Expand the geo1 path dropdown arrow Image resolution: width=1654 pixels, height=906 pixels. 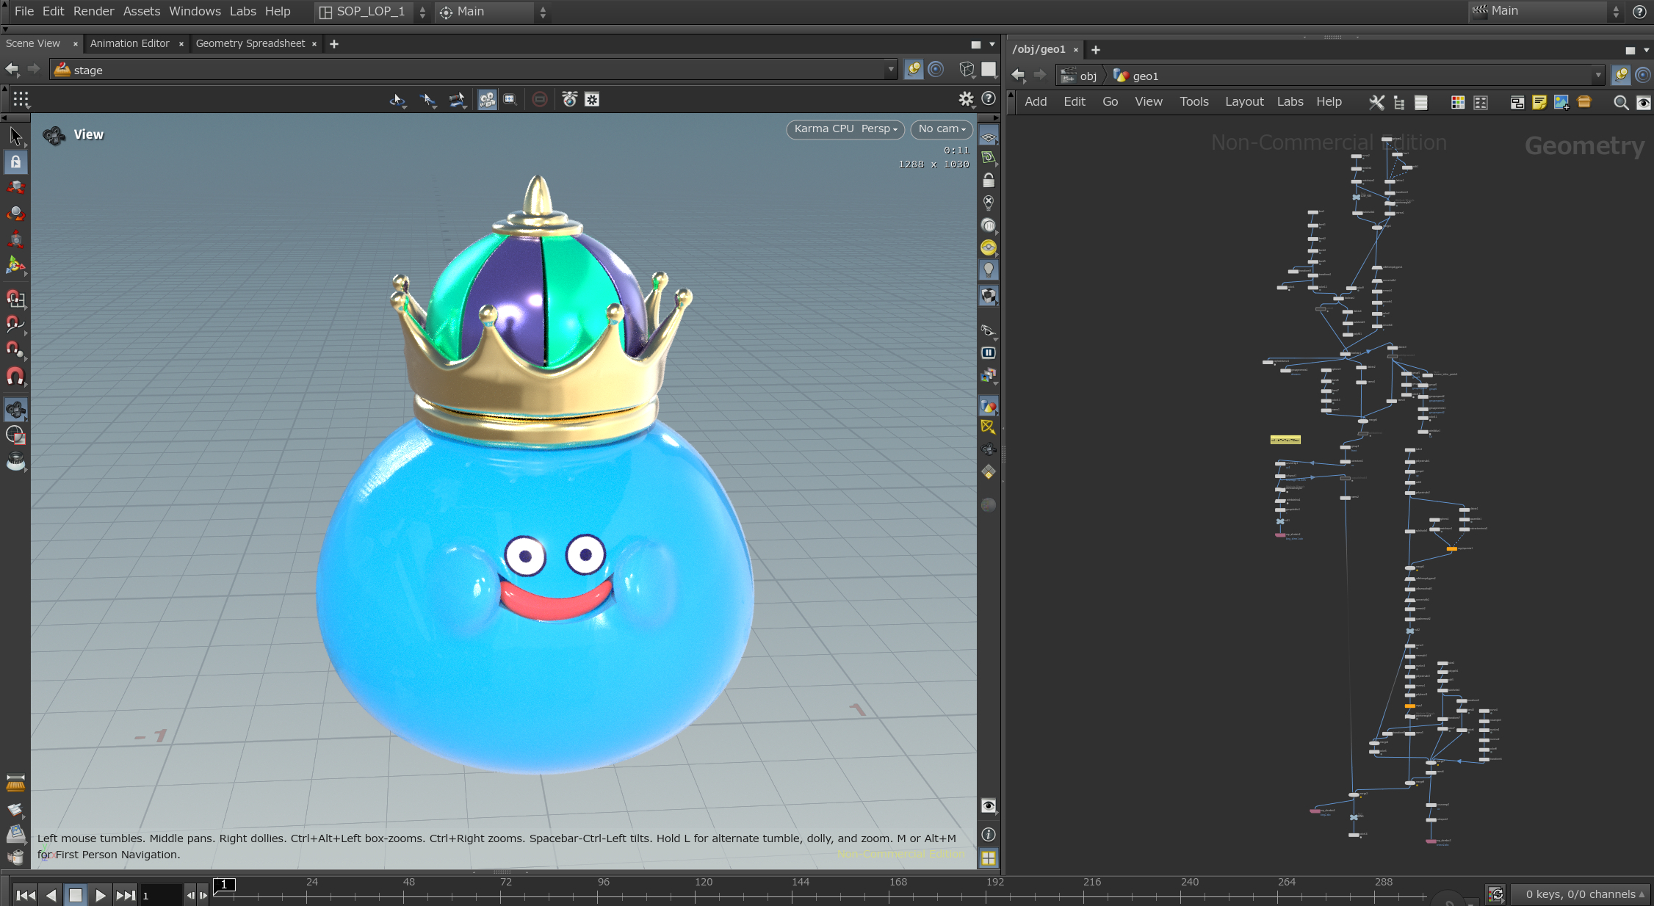(x=1597, y=75)
